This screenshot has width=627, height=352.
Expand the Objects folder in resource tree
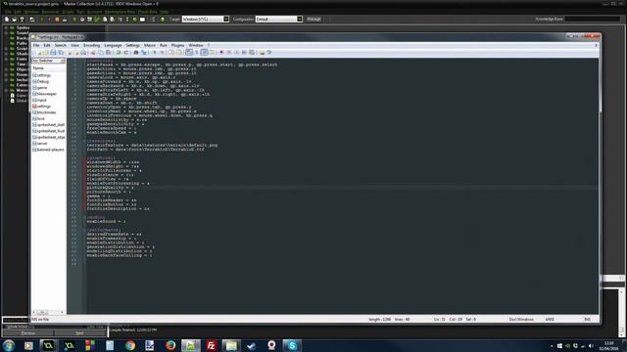coord(6,69)
